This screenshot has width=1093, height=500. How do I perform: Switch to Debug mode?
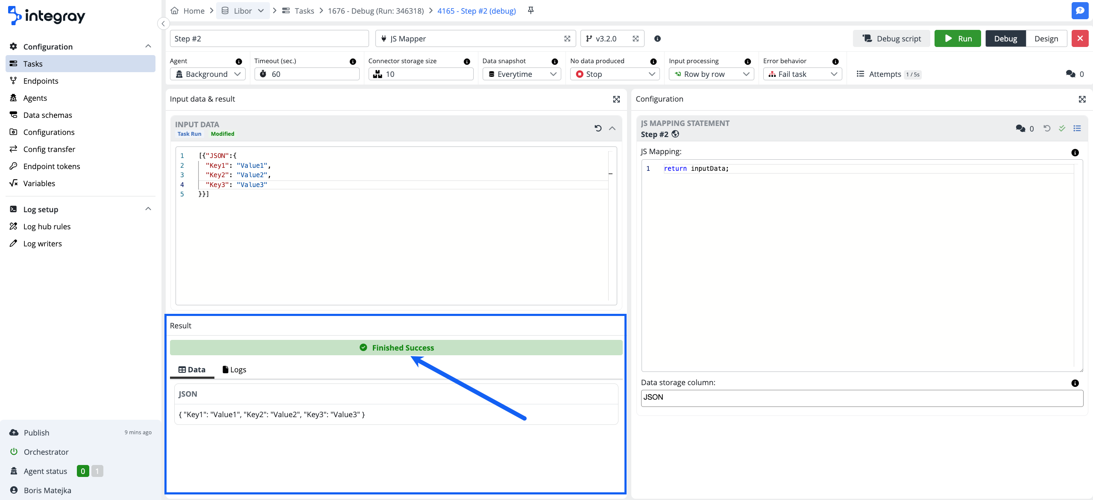pyautogui.click(x=1005, y=38)
